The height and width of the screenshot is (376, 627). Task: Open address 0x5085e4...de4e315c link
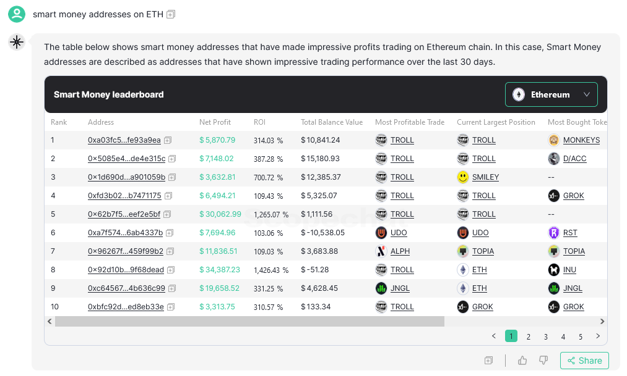click(x=126, y=159)
